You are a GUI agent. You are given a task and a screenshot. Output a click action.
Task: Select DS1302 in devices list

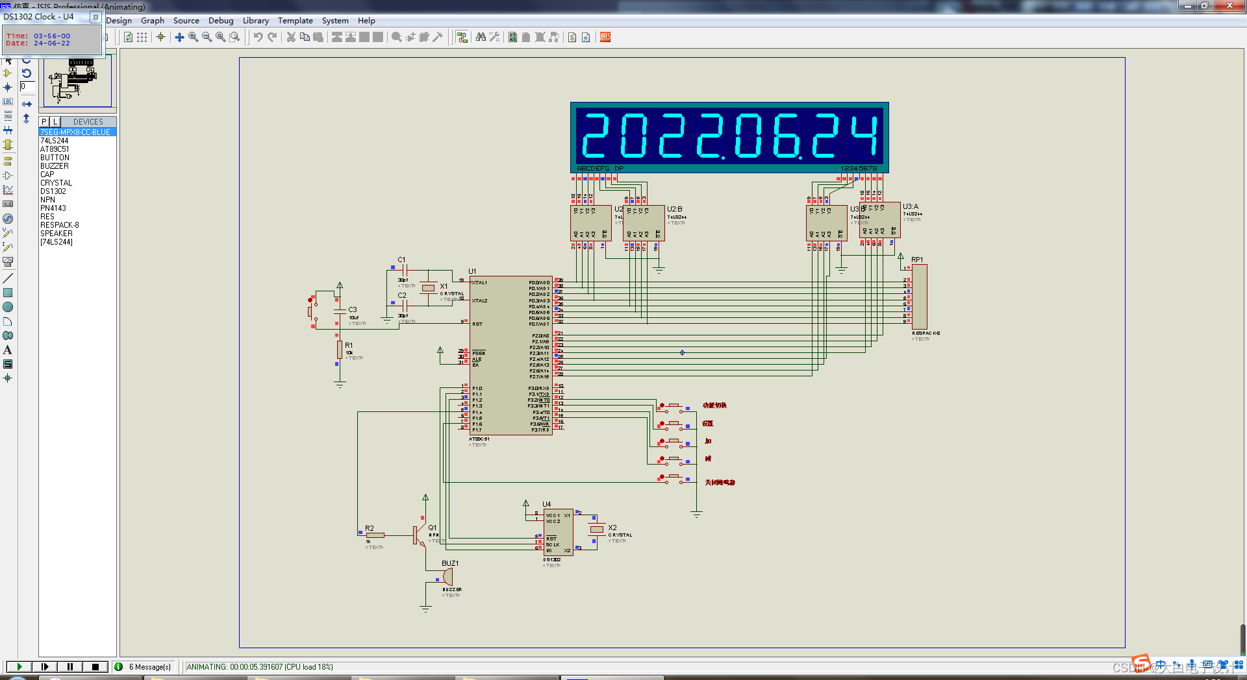(53, 191)
